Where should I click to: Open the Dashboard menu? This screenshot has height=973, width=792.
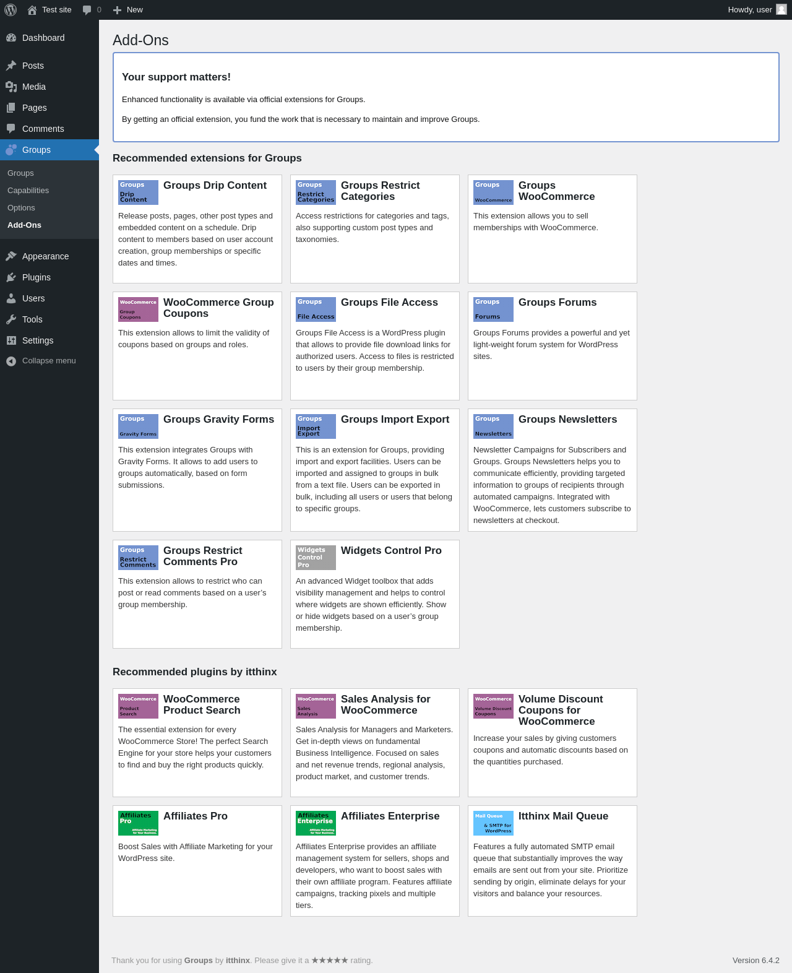click(49, 38)
